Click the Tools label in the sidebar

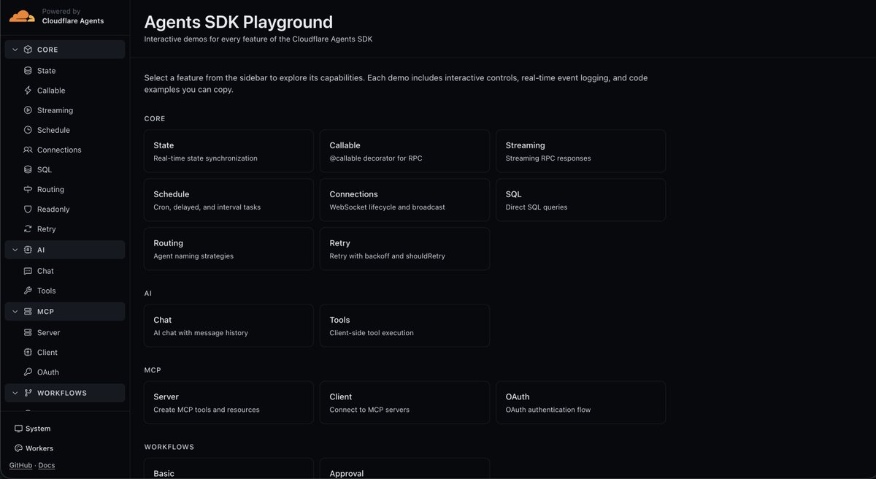click(47, 291)
